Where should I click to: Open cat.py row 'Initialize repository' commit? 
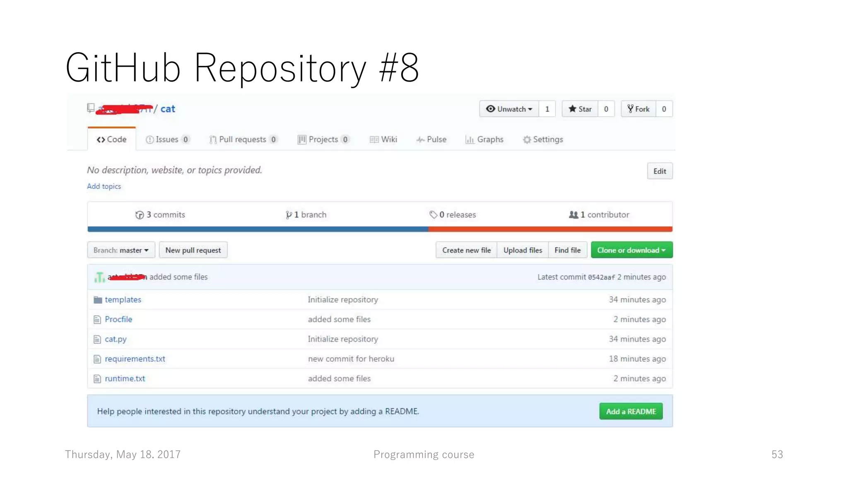pos(343,339)
